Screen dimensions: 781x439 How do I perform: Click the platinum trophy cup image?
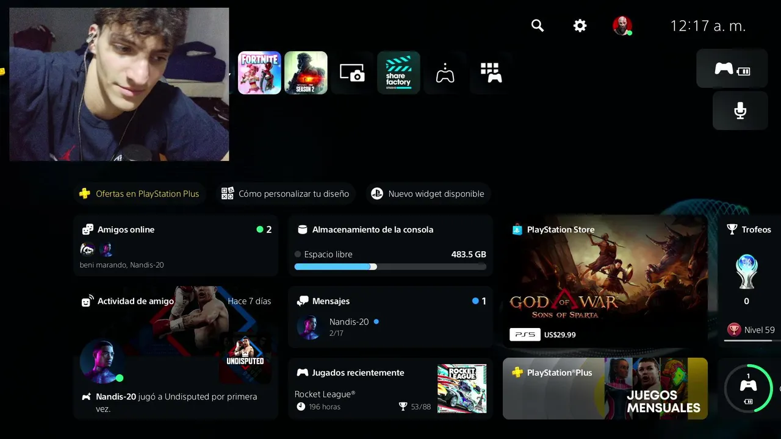point(746,272)
